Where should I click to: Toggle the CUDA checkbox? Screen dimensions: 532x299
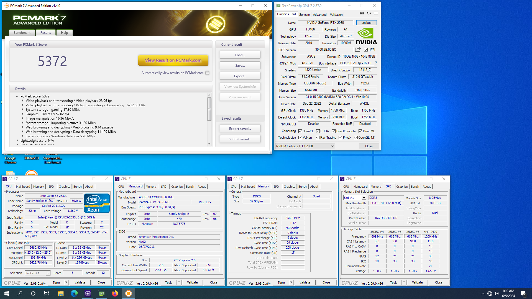point(318,131)
